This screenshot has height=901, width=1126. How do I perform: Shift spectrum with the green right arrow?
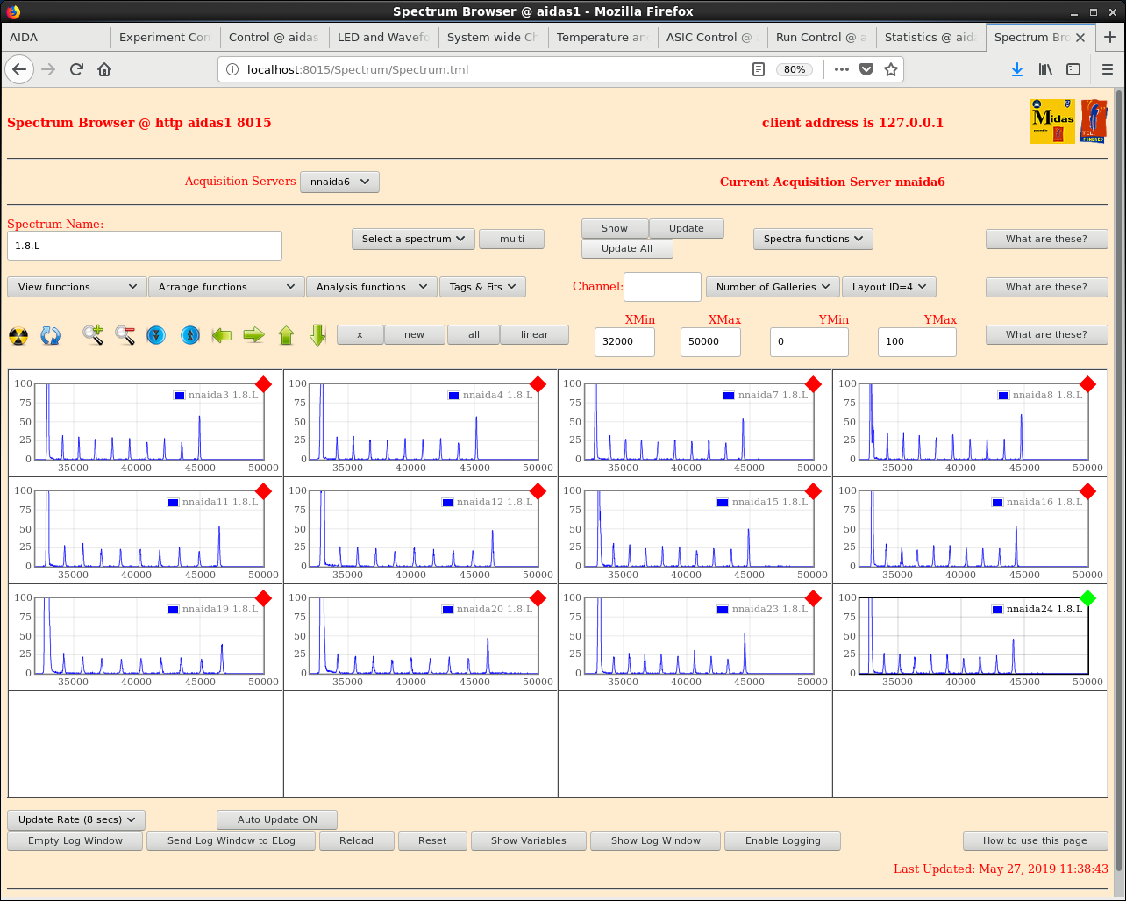[254, 334]
